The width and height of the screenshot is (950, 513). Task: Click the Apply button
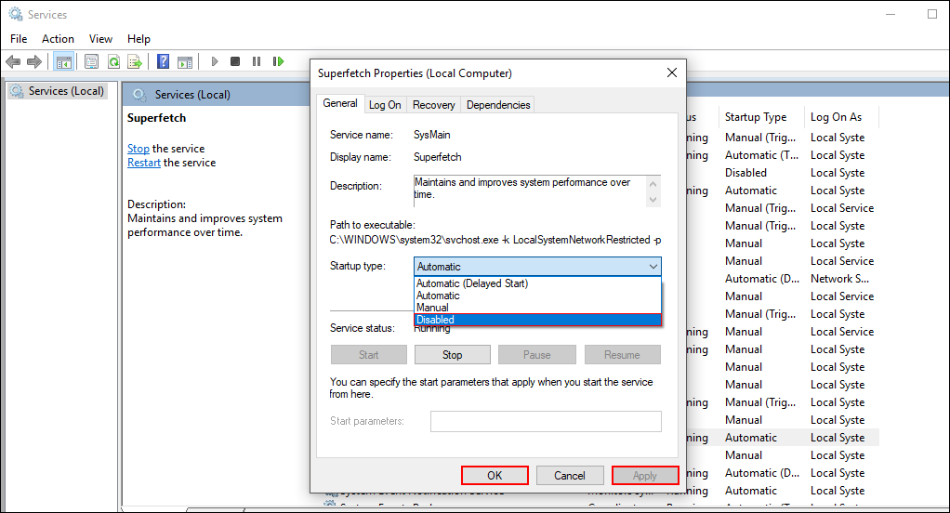coord(645,476)
